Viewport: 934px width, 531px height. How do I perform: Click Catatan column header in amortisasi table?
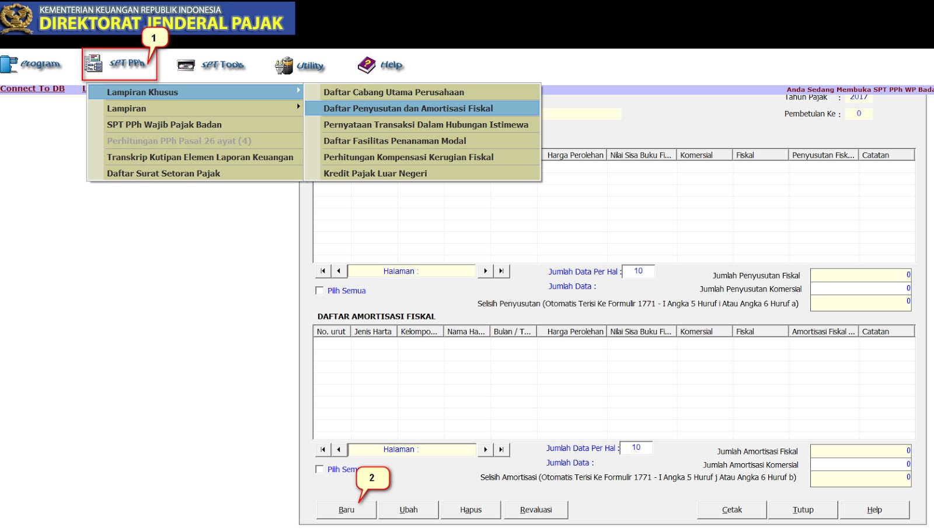click(x=887, y=332)
